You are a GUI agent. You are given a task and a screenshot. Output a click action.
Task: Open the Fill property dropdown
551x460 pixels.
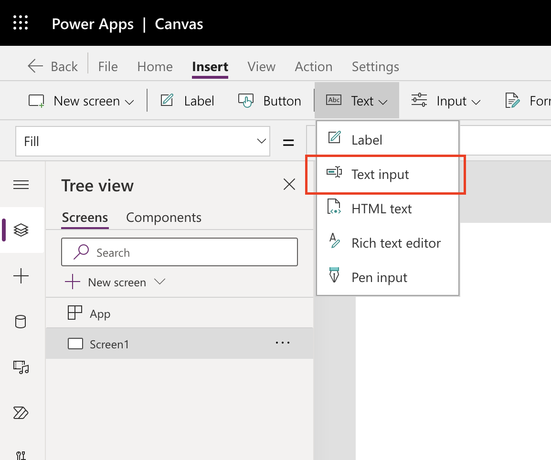click(x=261, y=141)
